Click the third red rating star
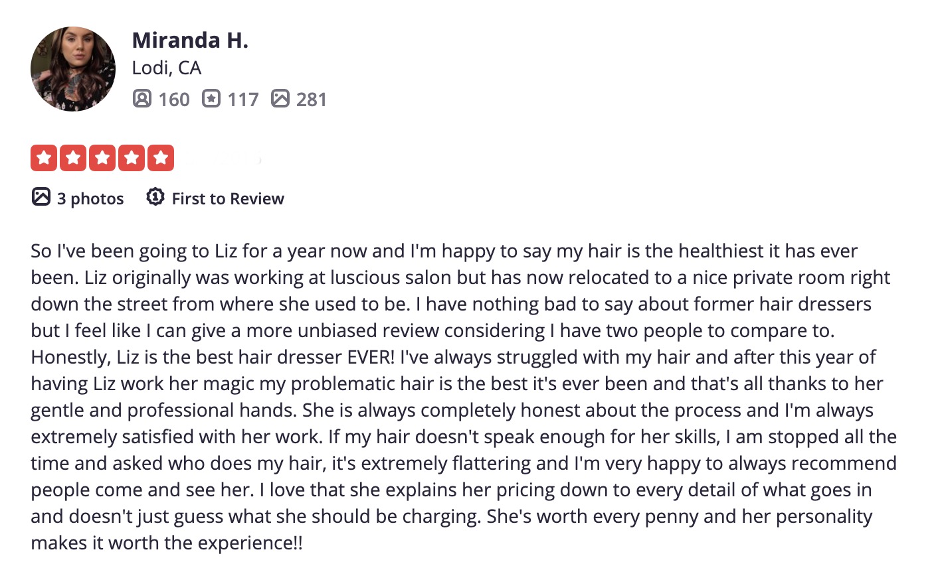 tap(102, 158)
